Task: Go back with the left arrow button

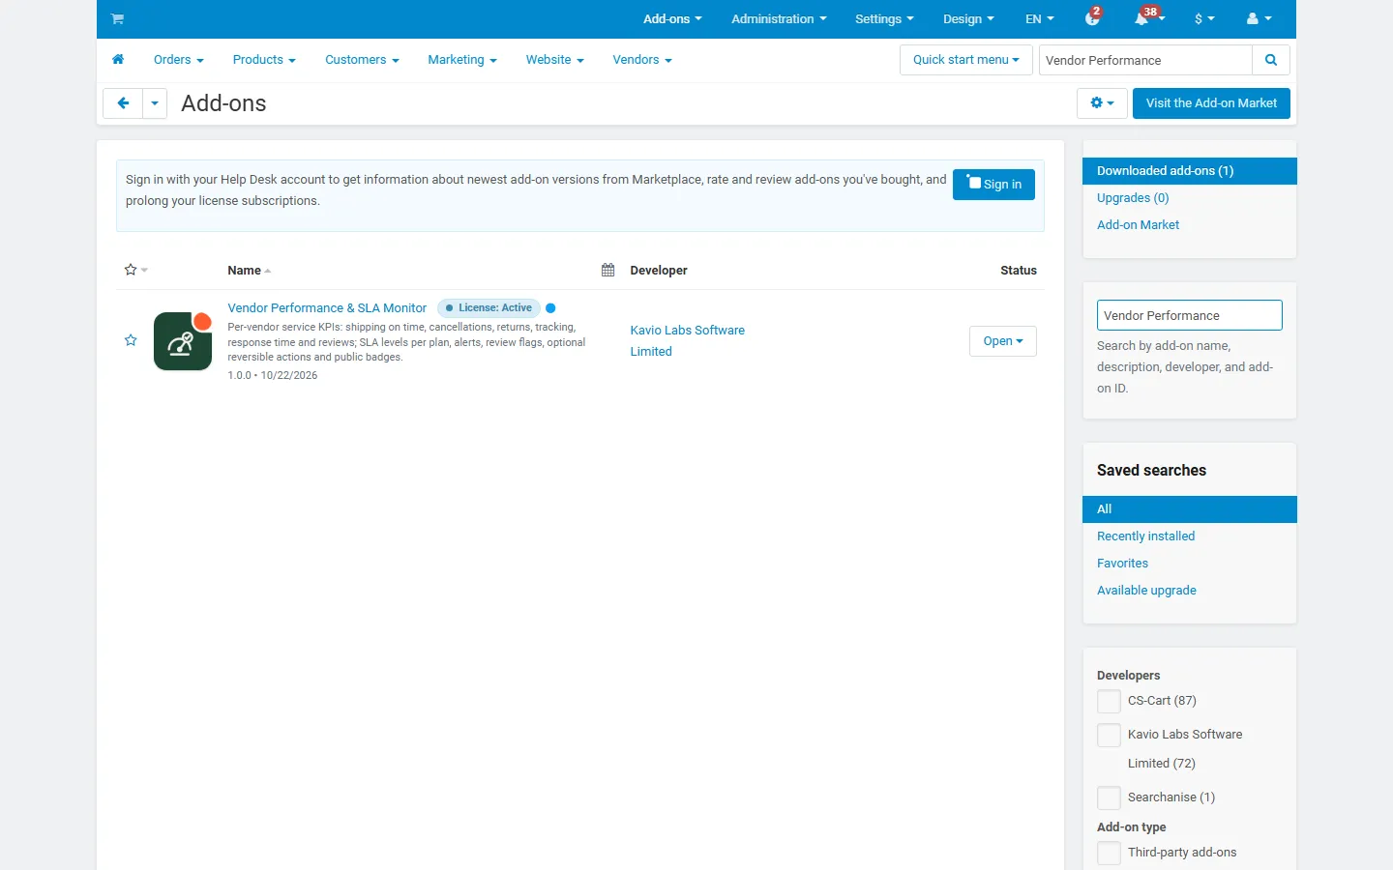Action: click(x=123, y=103)
